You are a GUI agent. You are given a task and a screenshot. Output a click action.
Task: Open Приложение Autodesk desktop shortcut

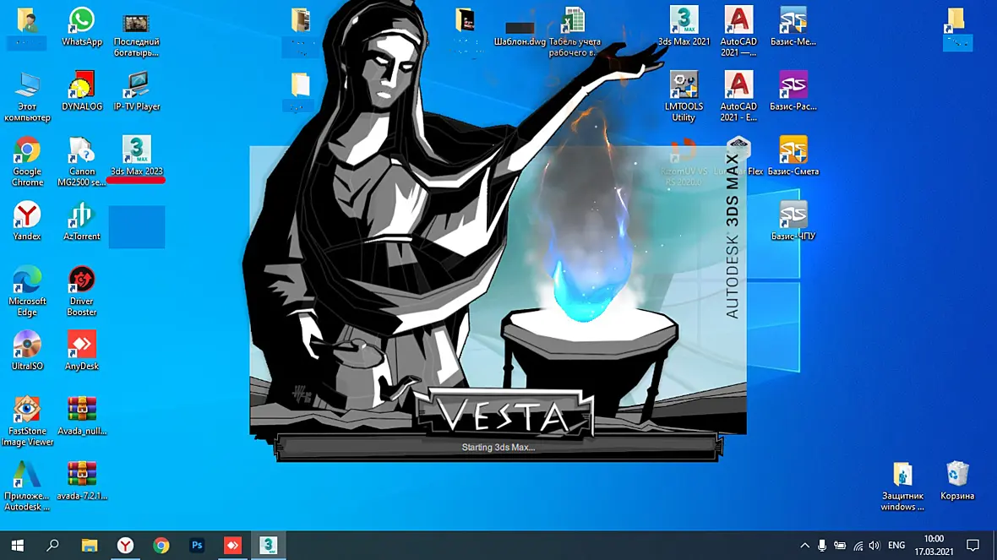[x=27, y=486]
